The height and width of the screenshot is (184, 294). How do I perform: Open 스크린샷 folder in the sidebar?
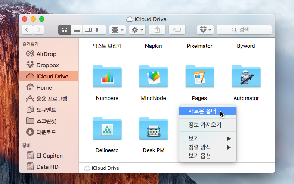tap(49, 121)
